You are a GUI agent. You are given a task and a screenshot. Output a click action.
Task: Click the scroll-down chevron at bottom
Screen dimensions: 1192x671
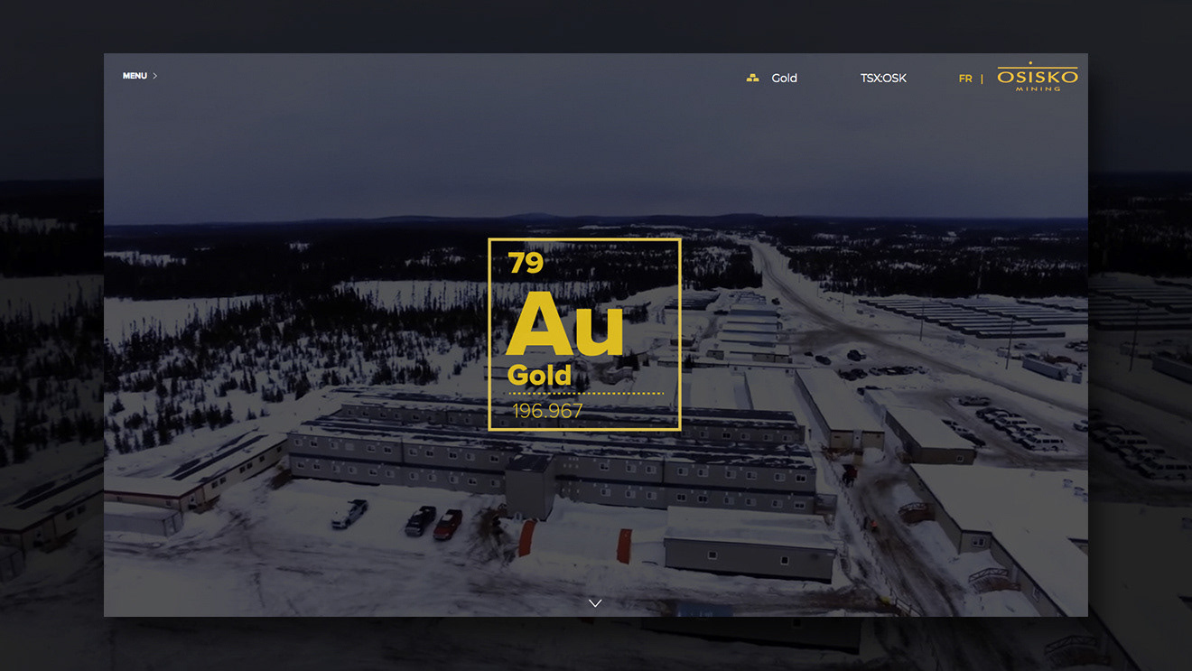tap(595, 602)
